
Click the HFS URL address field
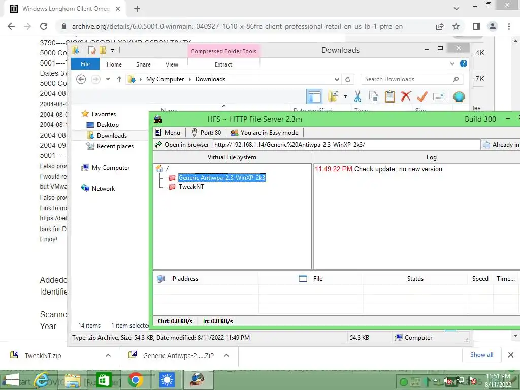tap(346, 145)
